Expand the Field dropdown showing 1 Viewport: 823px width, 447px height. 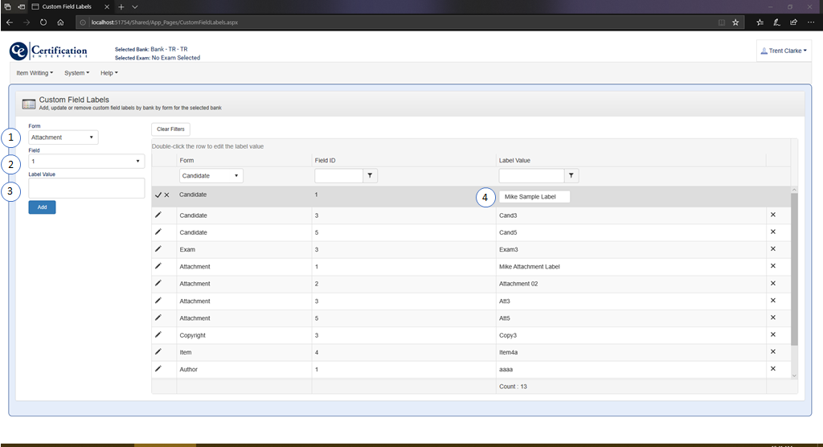[86, 161]
